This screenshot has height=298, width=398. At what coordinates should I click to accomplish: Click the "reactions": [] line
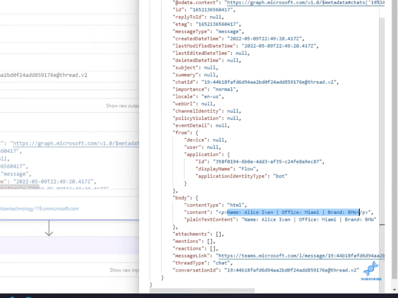click(x=196, y=249)
